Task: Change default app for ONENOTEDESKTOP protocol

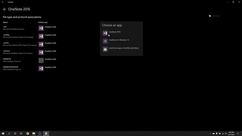Action: (48, 68)
